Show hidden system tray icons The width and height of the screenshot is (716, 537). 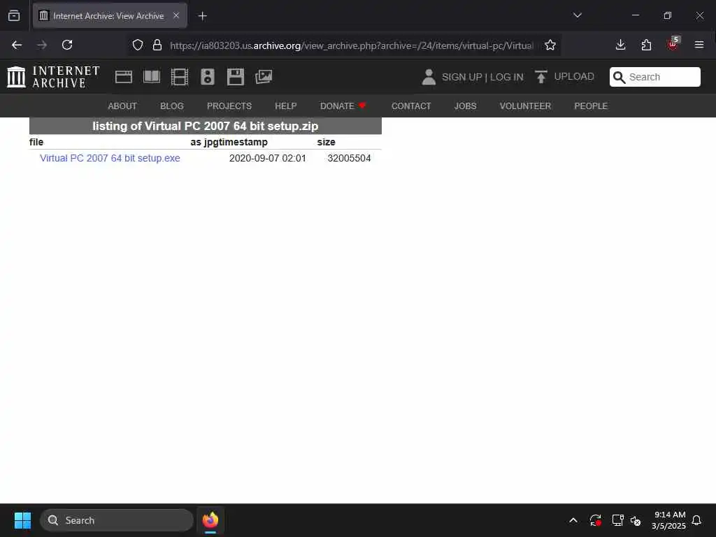pos(573,520)
